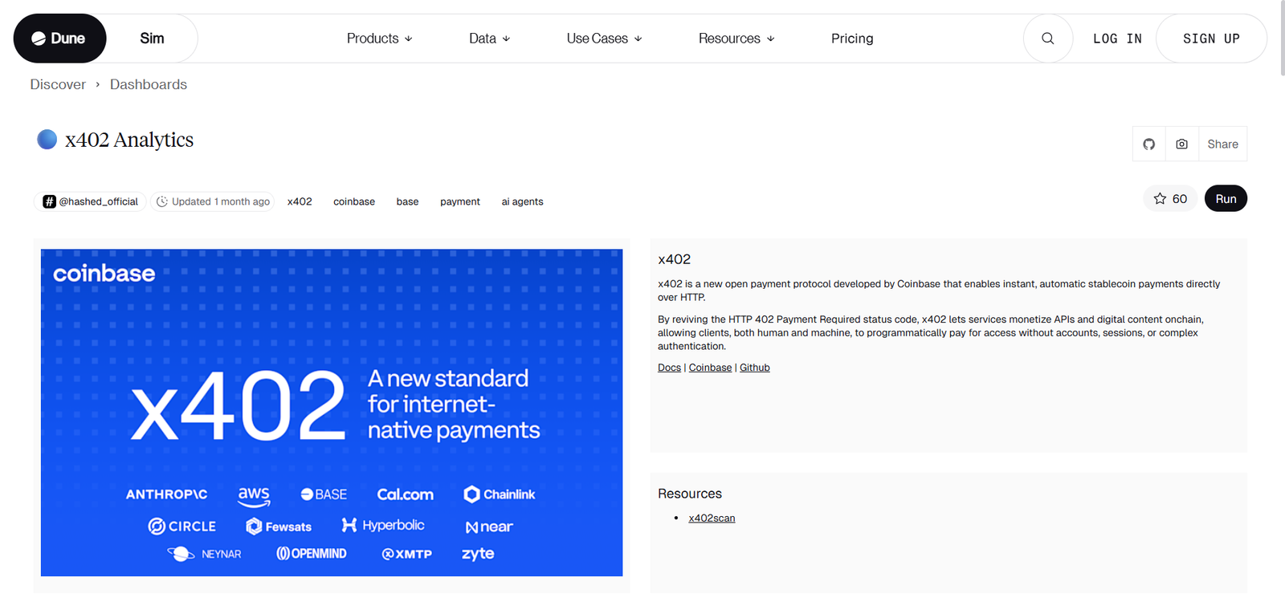
Task: Expand the Products dropdown menu
Action: tap(379, 39)
